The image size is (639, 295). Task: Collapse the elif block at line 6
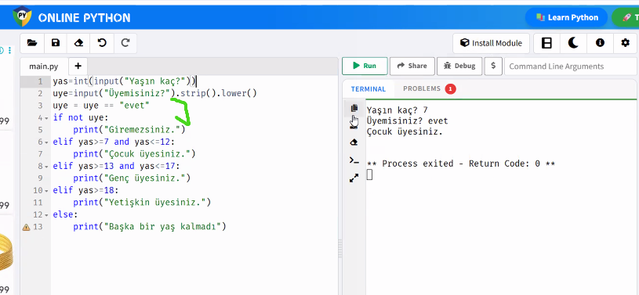(46, 142)
